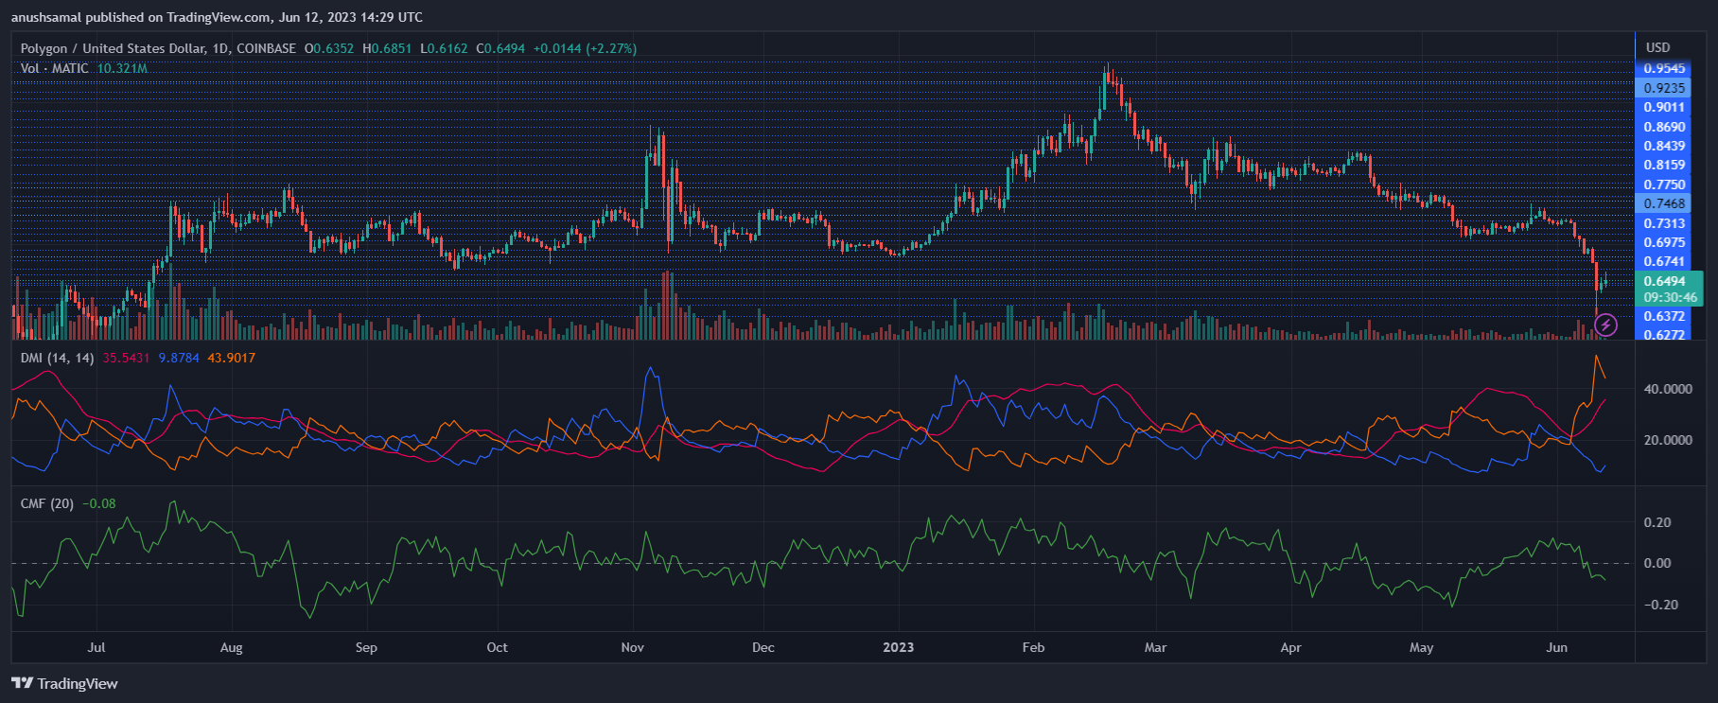Click the 40.0000 level on DMI scale

tap(1668, 389)
